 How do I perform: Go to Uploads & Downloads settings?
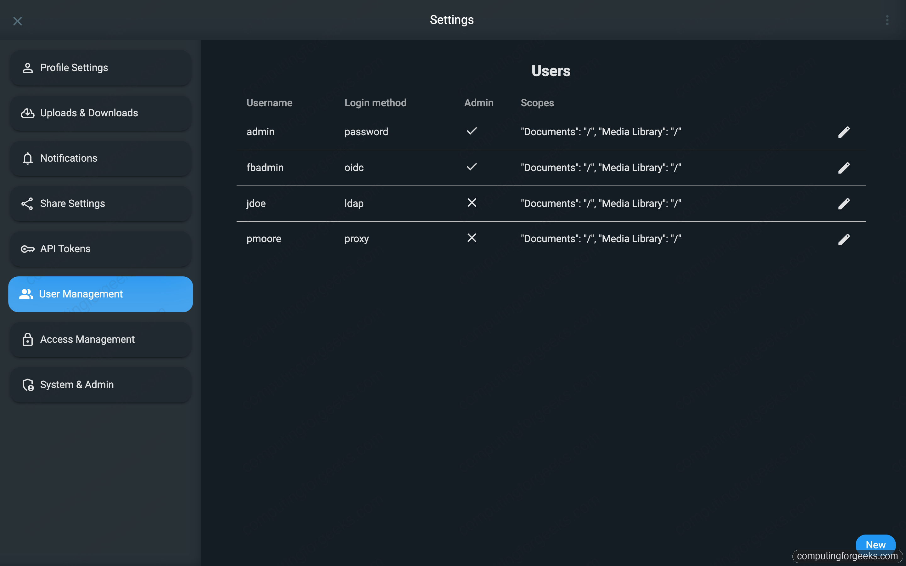click(101, 113)
